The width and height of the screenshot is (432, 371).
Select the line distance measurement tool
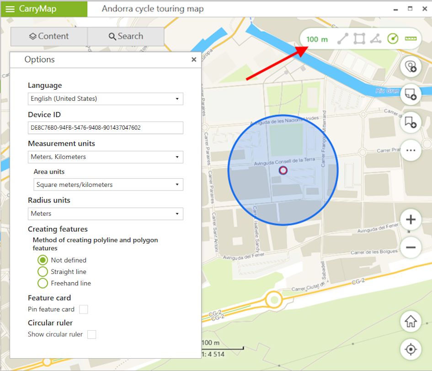(x=343, y=39)
